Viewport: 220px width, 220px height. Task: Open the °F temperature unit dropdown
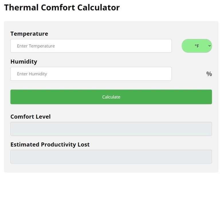click(197, 46)
